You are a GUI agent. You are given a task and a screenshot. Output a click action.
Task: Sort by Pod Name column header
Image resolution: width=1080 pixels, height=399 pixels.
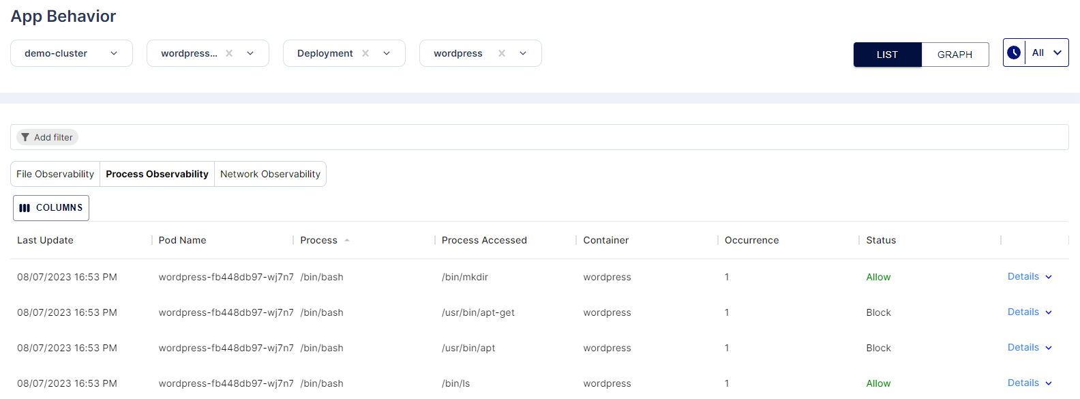pos(182,240)
